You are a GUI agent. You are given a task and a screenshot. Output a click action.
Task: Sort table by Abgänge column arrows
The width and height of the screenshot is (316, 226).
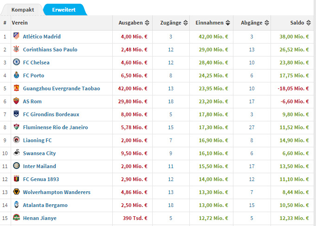[267, 23]
